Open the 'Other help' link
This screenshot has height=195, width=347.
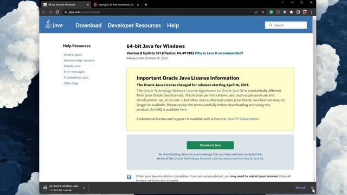coord(71,83)
